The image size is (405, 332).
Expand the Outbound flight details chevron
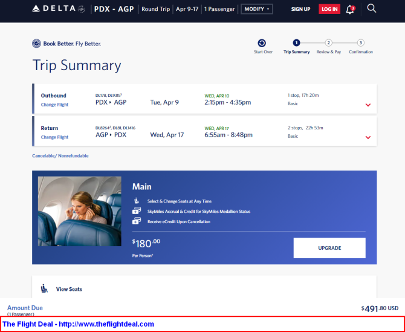368,105
